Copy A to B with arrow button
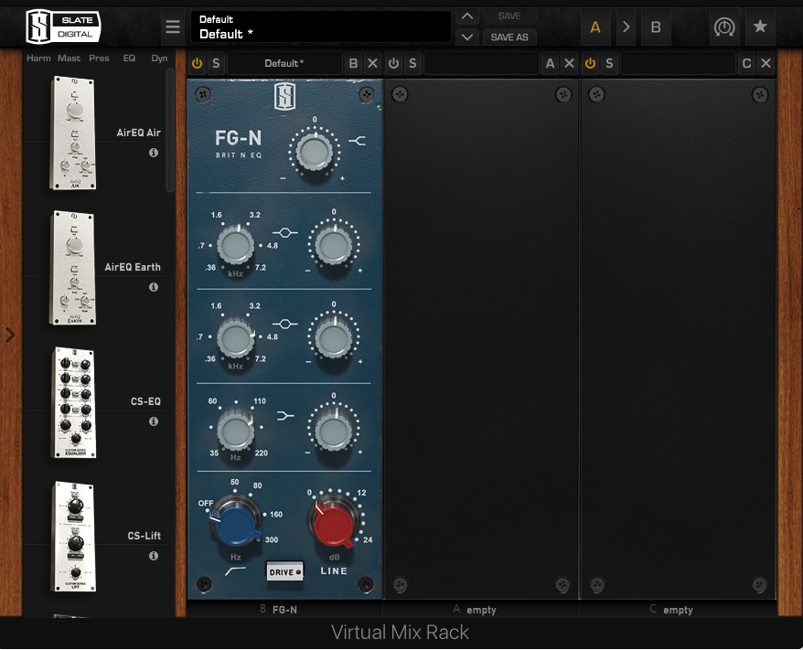803x650 pixels. click(x=626, y=27)
